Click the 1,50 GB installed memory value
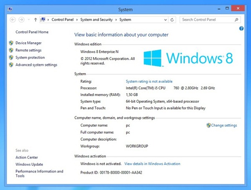 (x=132, y=95)
